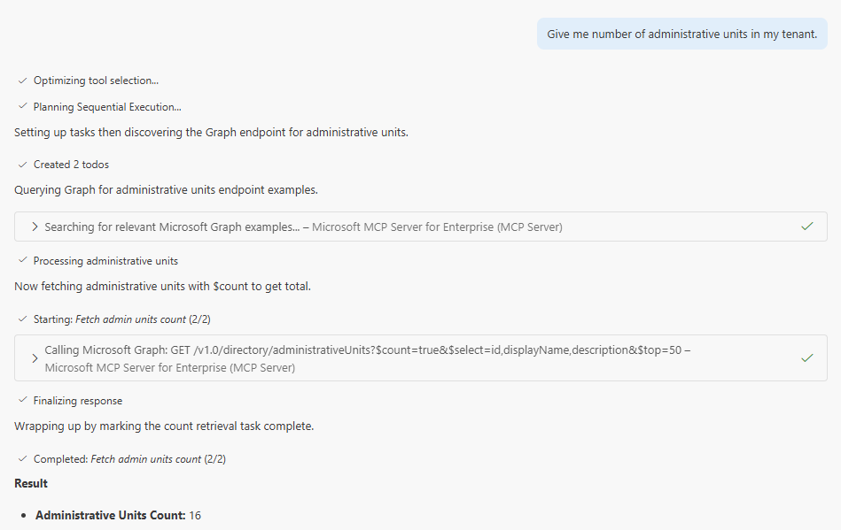Click the checkmark beside Starting: Fetch admin units count
Image resolution: width=841 pixels, height=530 pixels.
(x=22, y=319)
